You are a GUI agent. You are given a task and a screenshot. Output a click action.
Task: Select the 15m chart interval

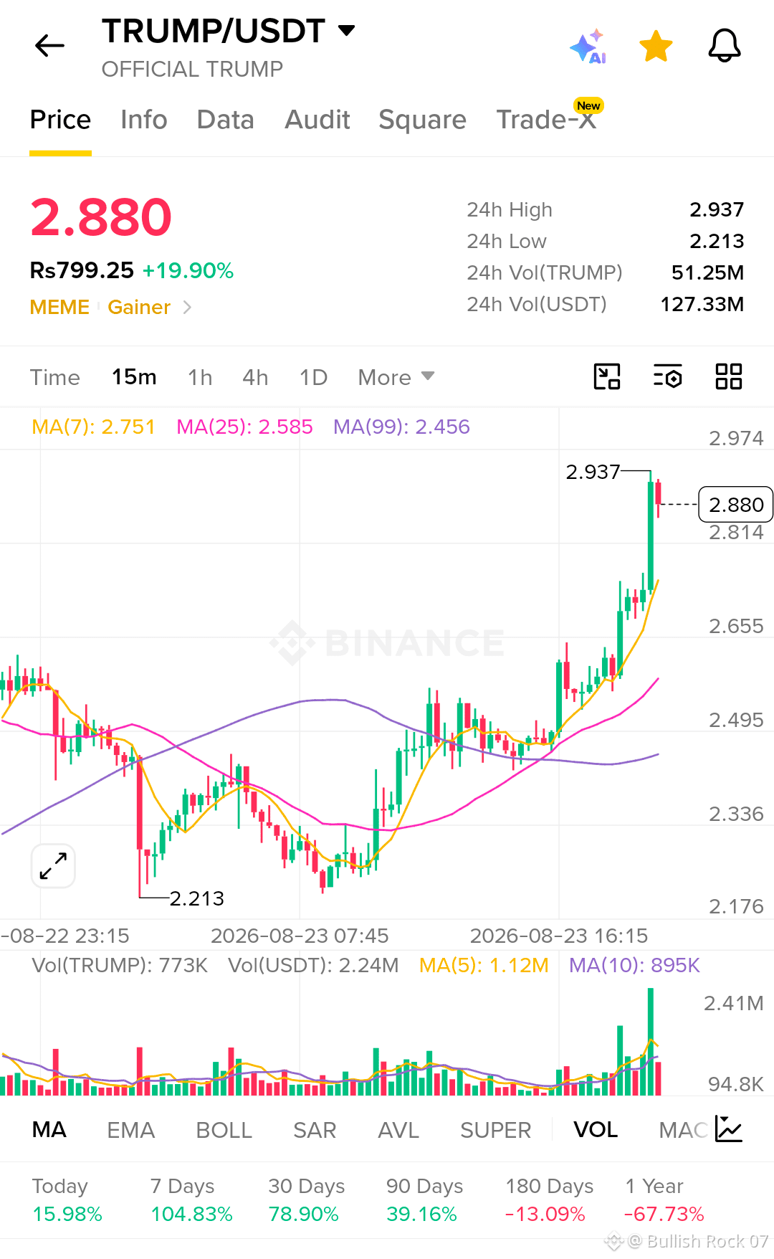coord(134,377)
